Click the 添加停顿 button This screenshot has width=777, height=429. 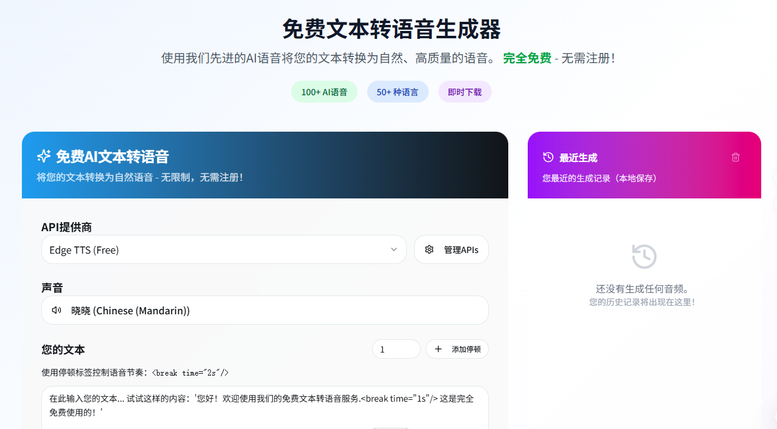pyautogui.click(x=457, y=349)
